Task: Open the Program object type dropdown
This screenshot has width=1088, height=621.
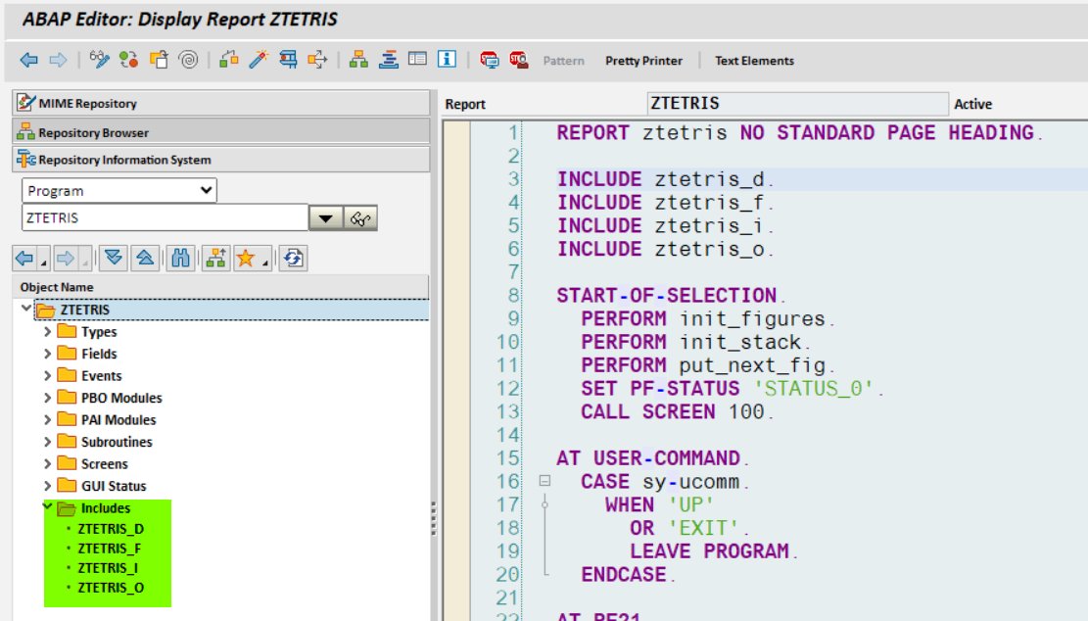Action: pos(119,191)
